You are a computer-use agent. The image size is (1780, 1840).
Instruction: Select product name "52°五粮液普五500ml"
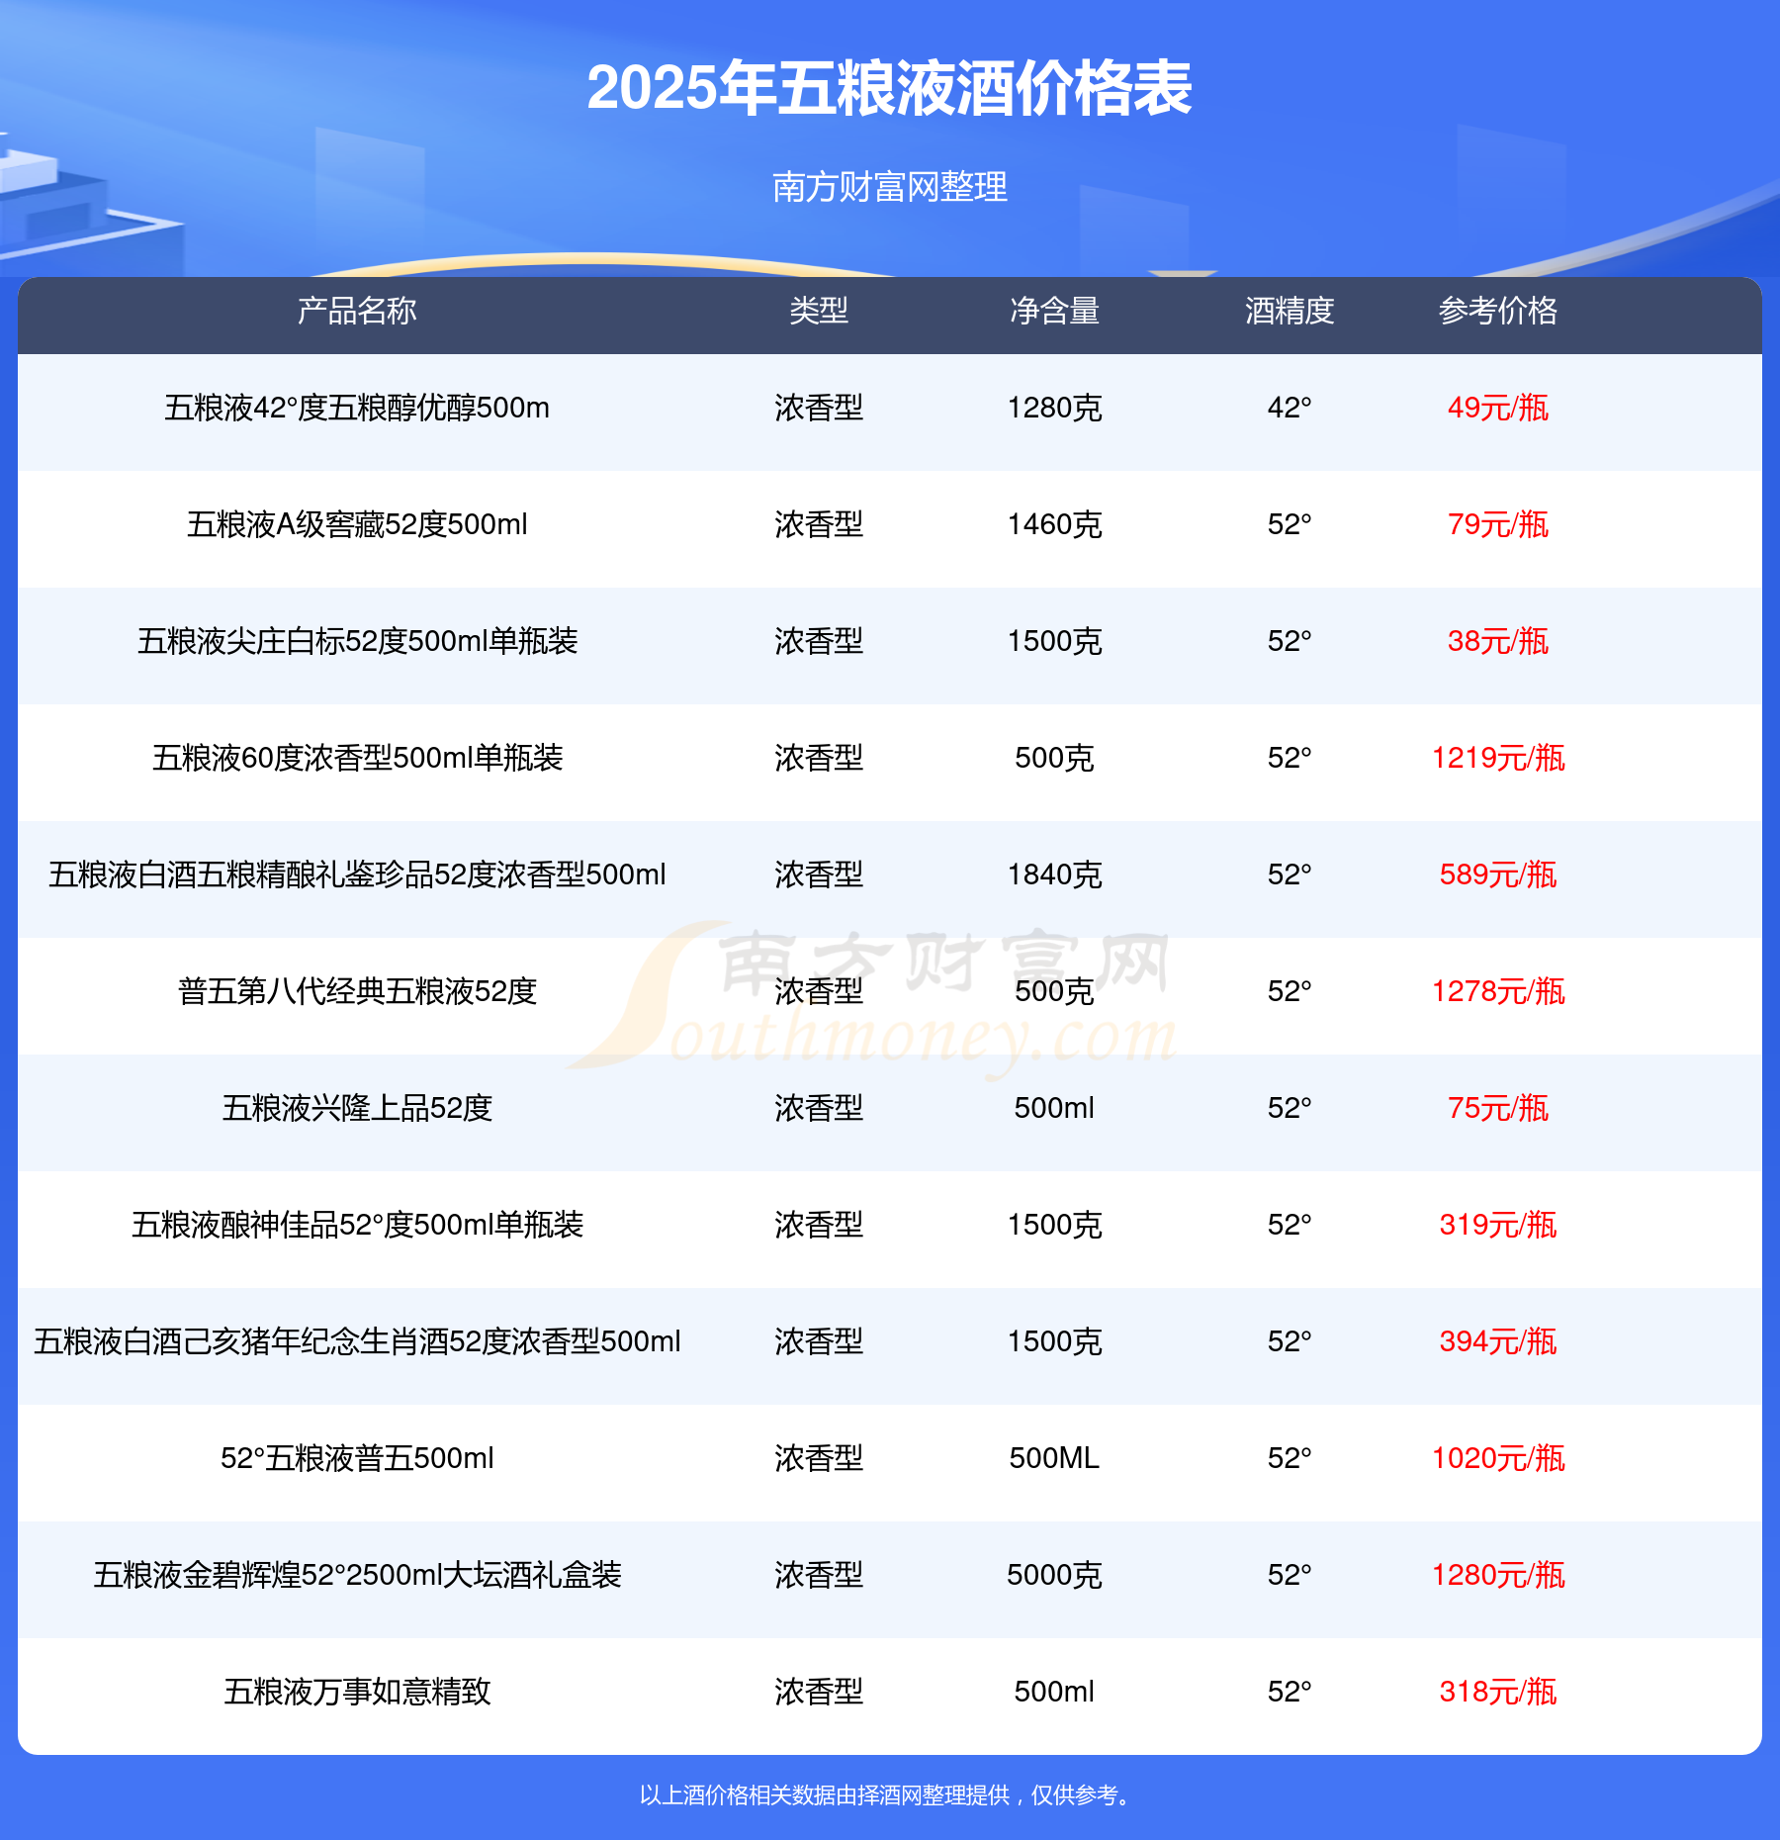(357, 1458)
